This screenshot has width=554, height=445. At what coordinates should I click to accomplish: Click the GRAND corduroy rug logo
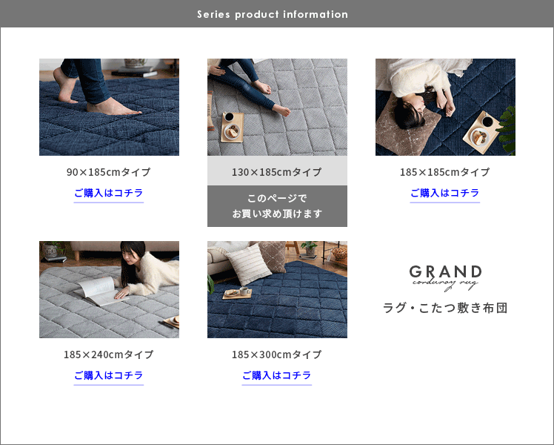click(445, 278)
